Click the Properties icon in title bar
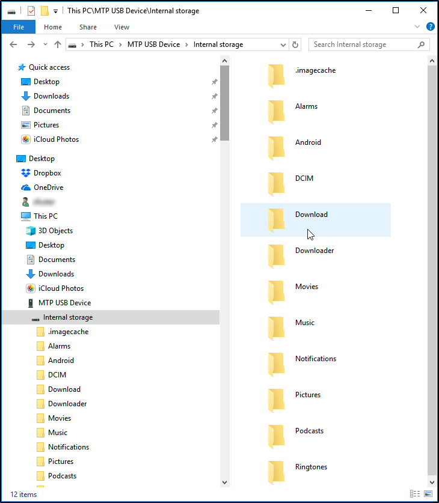Viewport: 439px width, 503px height. tap(31, 11)
